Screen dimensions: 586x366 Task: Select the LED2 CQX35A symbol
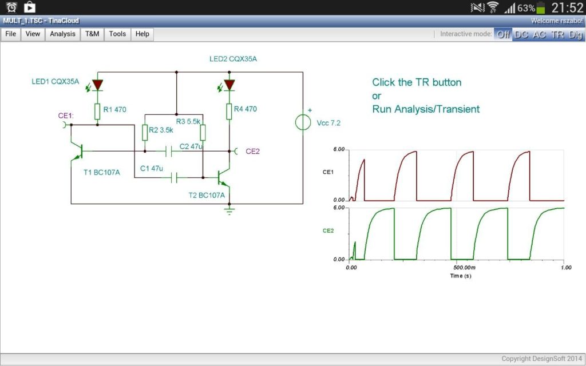(228, 83)
